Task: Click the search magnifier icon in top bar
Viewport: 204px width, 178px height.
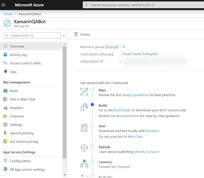Action: [x=86, y=5]
